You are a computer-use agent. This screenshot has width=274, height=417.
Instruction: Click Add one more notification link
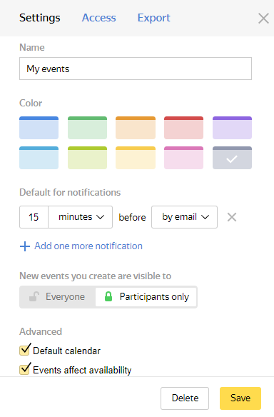(88, 246)
